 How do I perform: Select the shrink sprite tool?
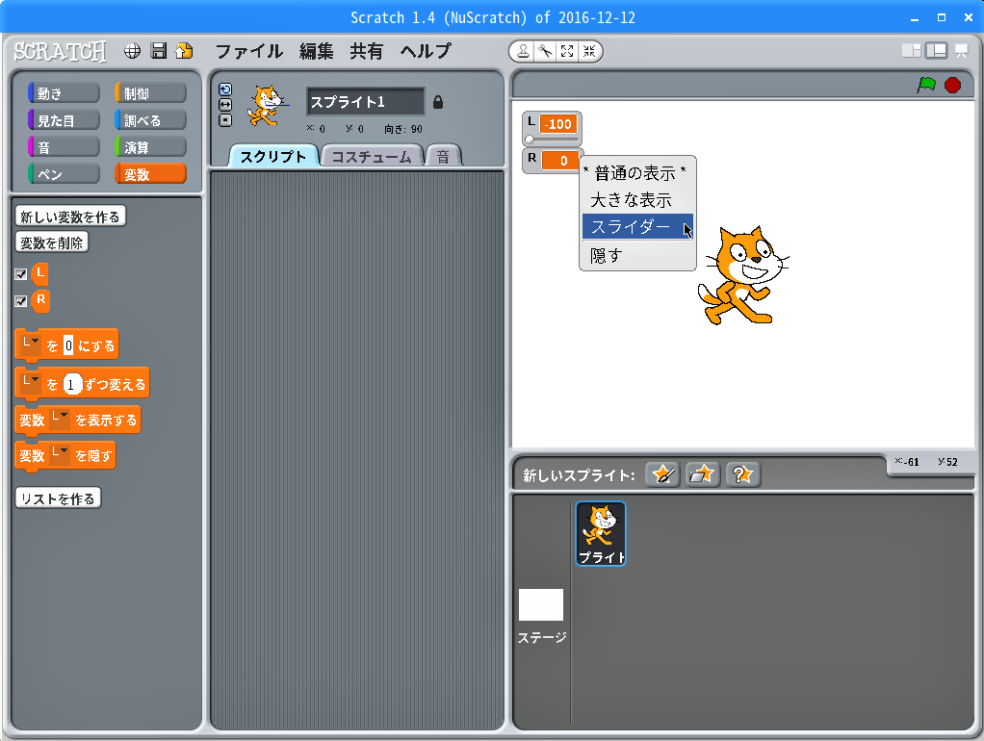(589, 51)
